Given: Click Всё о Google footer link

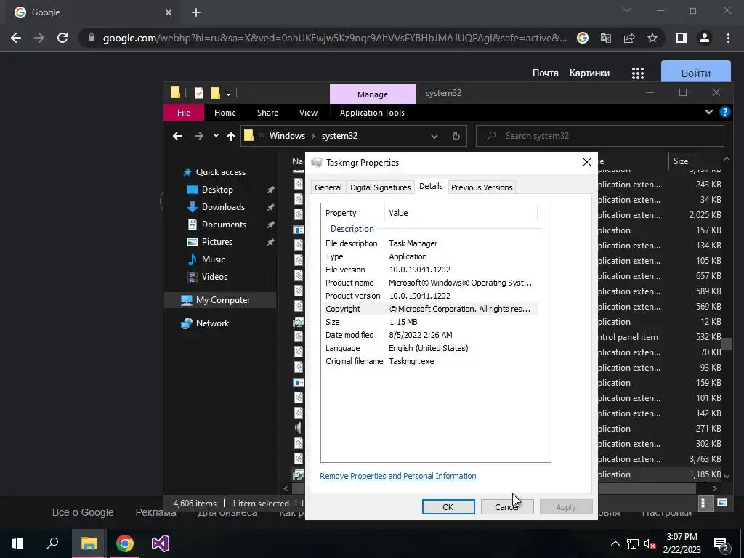Looking at the screenshot, I should [83, 512].
